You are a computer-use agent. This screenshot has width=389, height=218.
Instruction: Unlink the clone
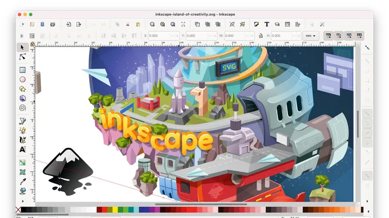218,24
